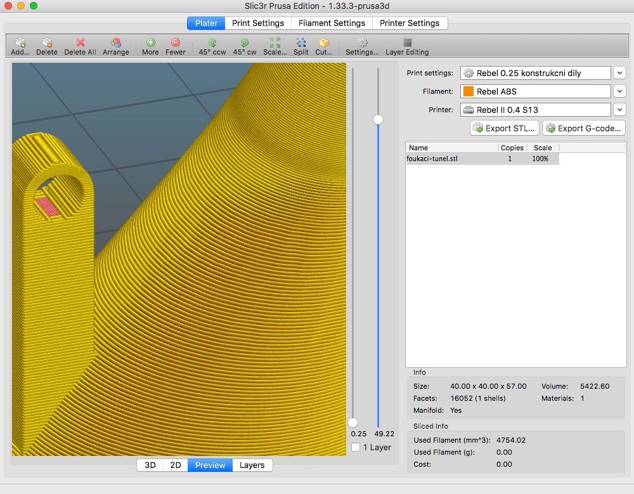
Task: Click the Delete All red X icon
Action: (x=81, y=43)
